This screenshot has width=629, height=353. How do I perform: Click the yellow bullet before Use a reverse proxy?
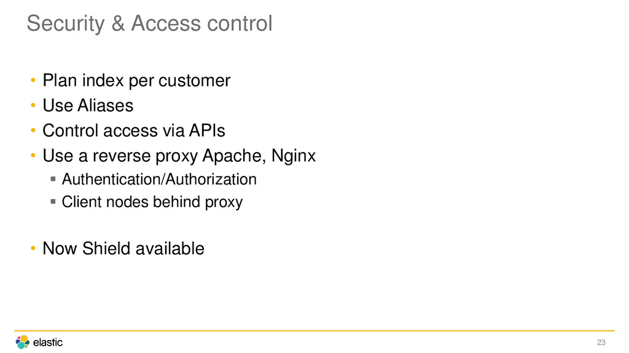(x=33, y=155)
